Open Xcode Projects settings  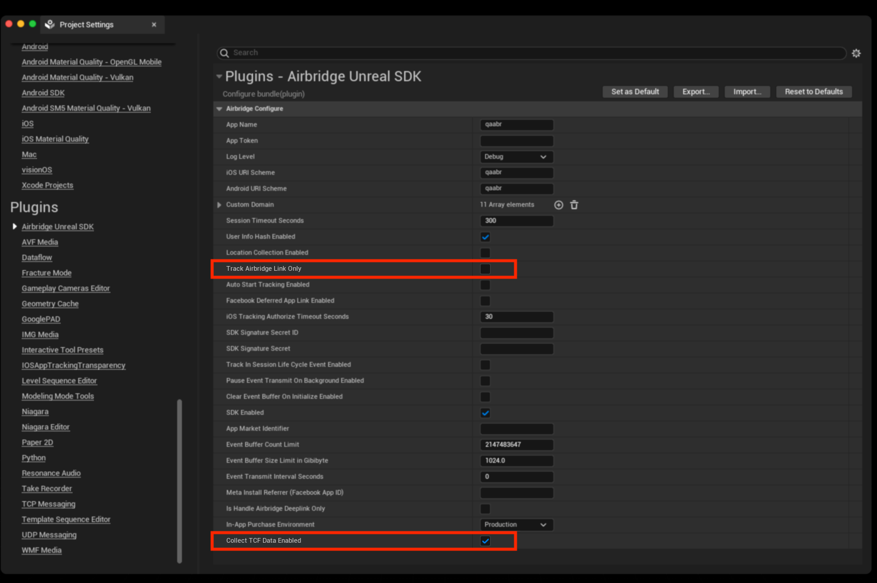[47, 185]
